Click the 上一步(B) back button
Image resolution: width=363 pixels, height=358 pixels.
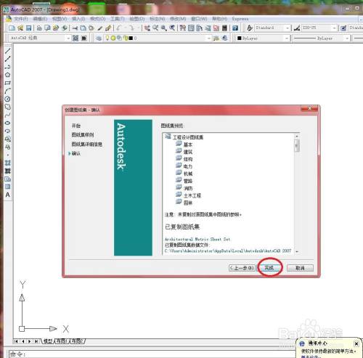[242, 268]
